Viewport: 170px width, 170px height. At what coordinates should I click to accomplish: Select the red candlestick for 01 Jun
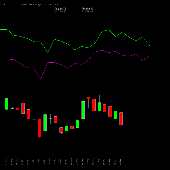(x=110, y=112)
